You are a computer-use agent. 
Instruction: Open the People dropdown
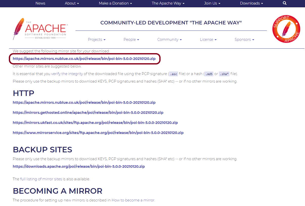131,40
